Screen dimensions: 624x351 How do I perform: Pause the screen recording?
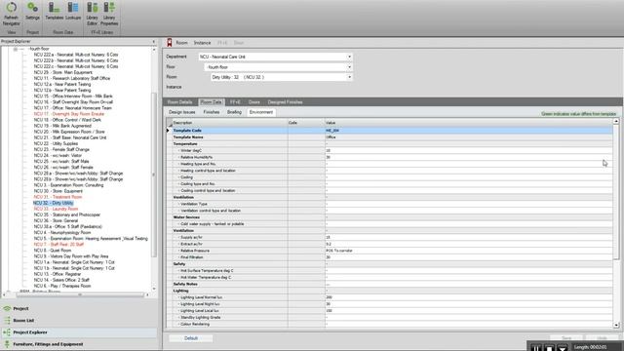click(536, 348)
